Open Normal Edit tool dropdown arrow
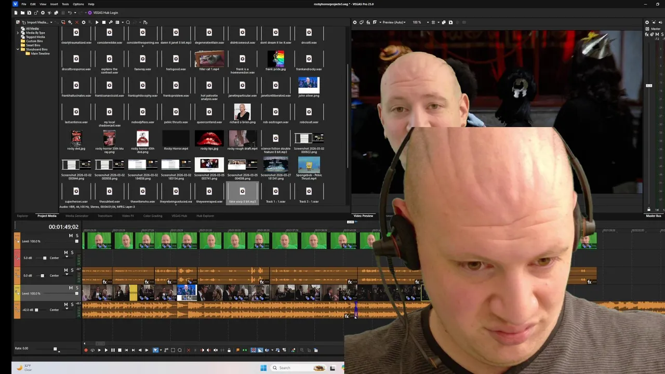The height and width of the screenshot is (374, 665). click(161, 350)
